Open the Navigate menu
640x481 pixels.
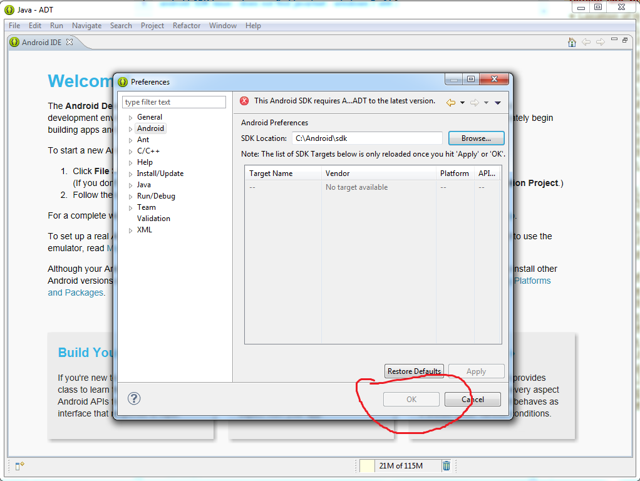click(x=86, y=25)
